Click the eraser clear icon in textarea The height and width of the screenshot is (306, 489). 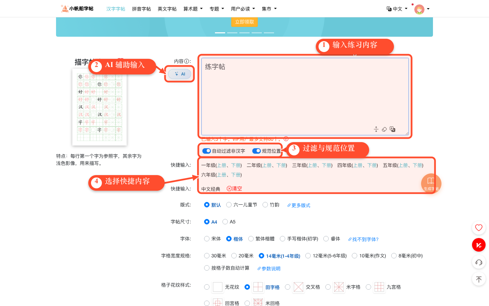pos(384,129)
